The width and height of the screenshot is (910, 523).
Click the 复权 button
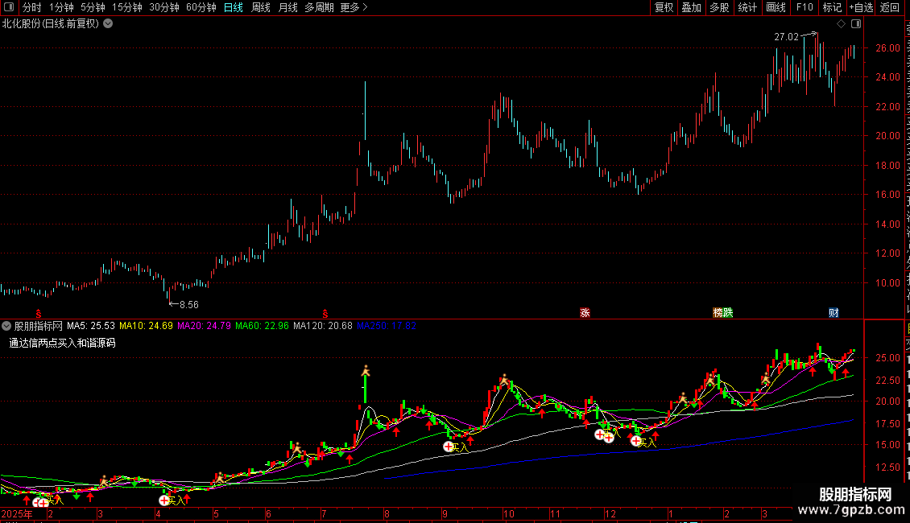[x=664, y=7]
